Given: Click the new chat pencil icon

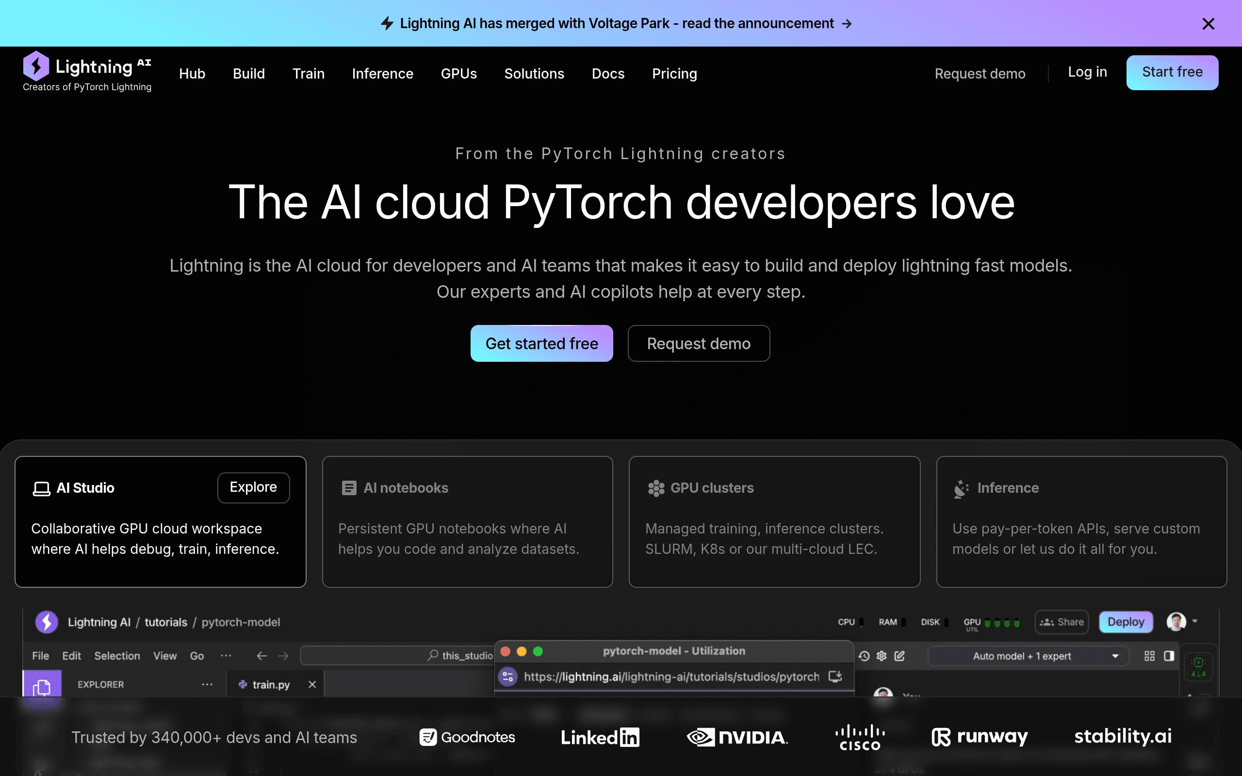Looking at the screenshot, I should point(899,656).
